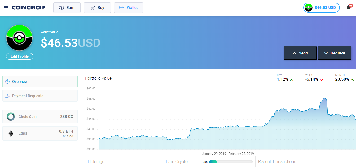Open the hamburger menu icon

pos(6,8)
